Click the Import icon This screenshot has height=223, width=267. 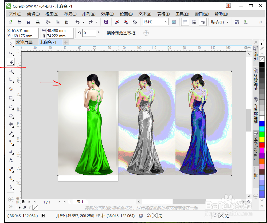point(117,22)
